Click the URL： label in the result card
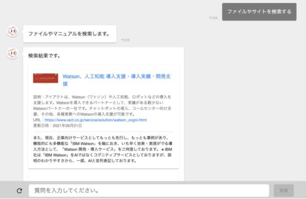306x199 pixels. (39, 120)
